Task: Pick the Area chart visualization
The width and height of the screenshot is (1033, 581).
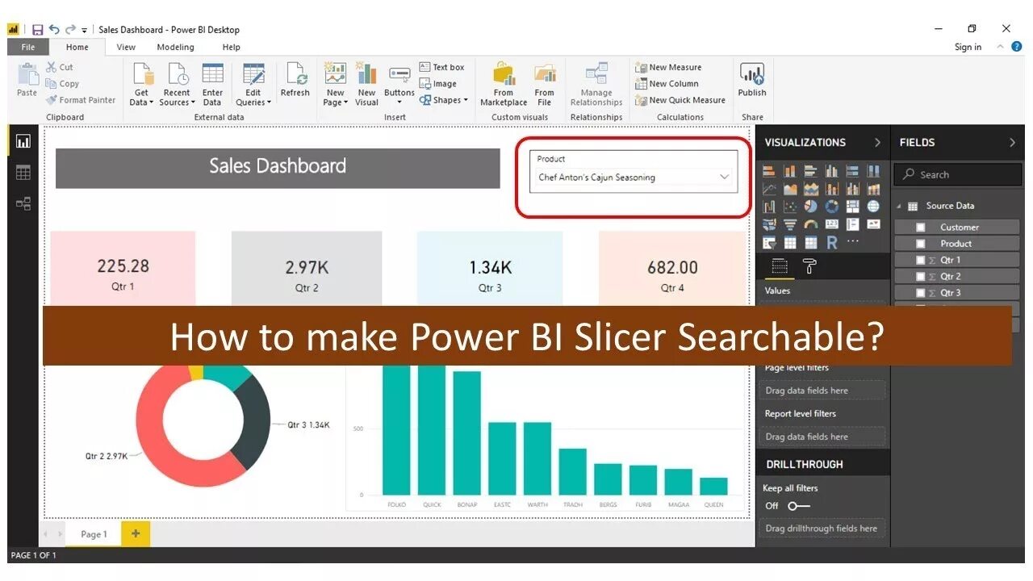Action: (x=790, y=189)
